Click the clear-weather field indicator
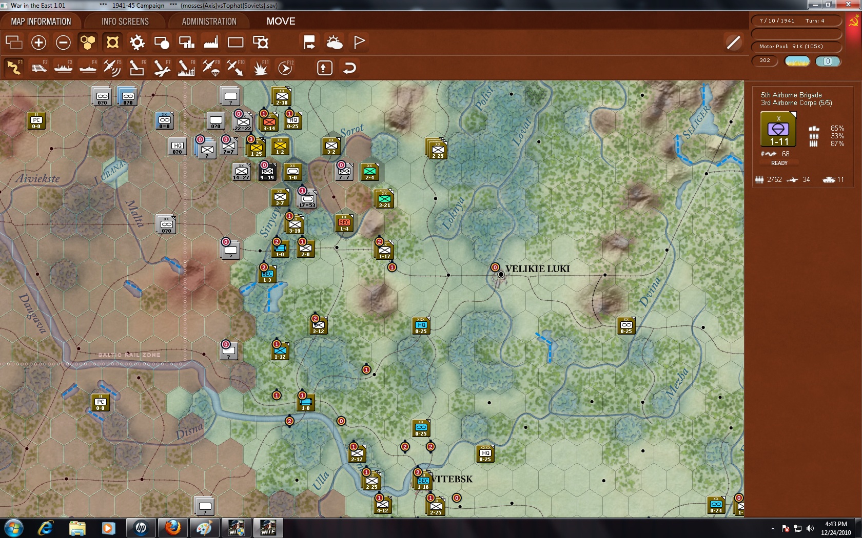This screenshot has width=862, height=538. (x=797, y=61)
